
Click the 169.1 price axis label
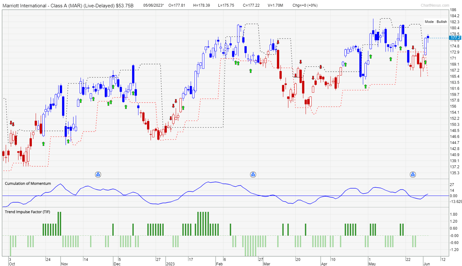454,64
